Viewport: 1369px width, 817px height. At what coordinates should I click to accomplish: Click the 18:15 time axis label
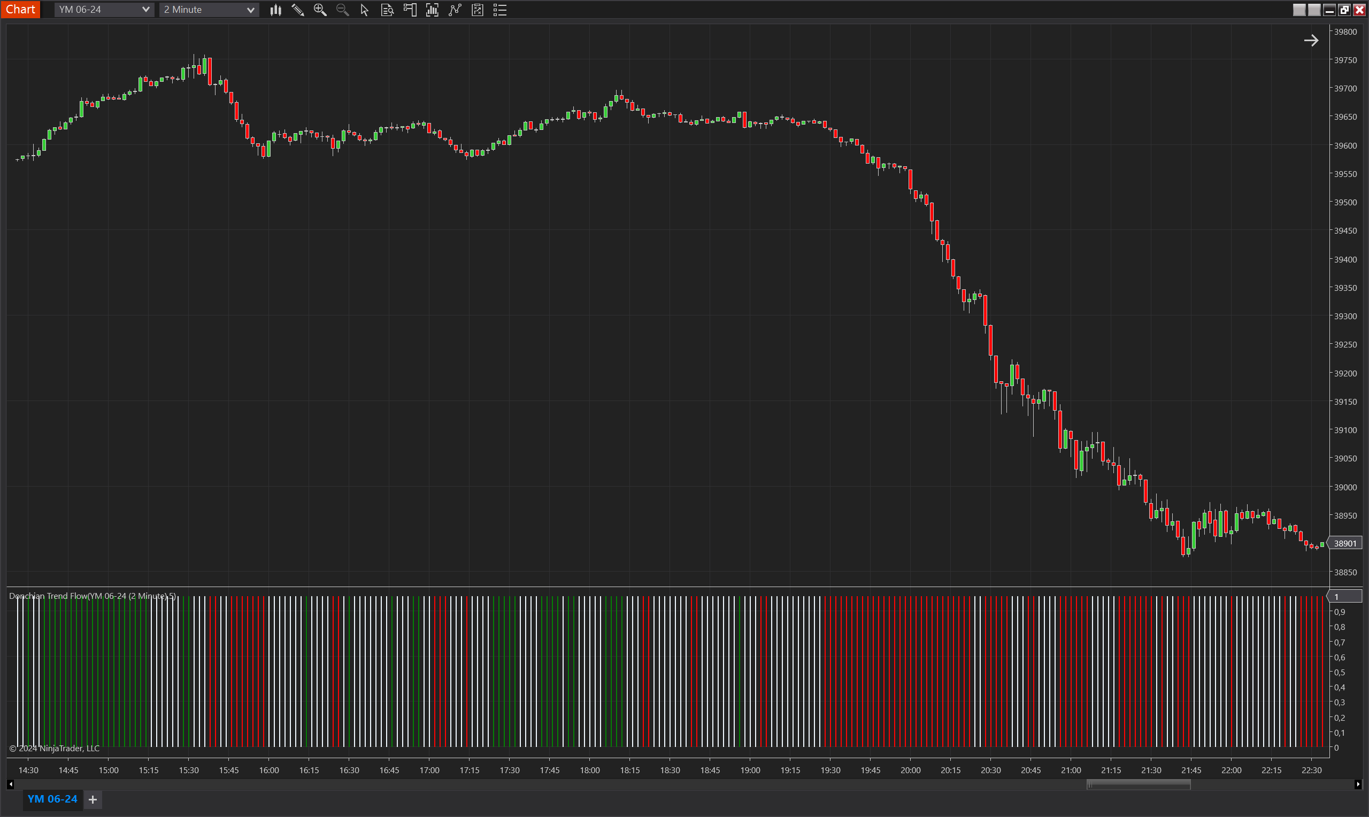(630, 770)
